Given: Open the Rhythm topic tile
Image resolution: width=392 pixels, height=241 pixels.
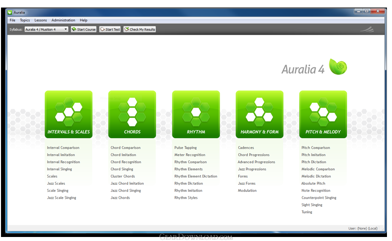Looking at the screenshot, I should 196,114.
